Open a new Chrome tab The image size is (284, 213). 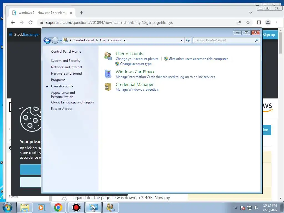[x=82, y=13]
